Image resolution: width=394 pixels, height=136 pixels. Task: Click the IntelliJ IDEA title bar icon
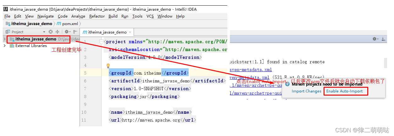pyautogui.click(x=6, y=9)
